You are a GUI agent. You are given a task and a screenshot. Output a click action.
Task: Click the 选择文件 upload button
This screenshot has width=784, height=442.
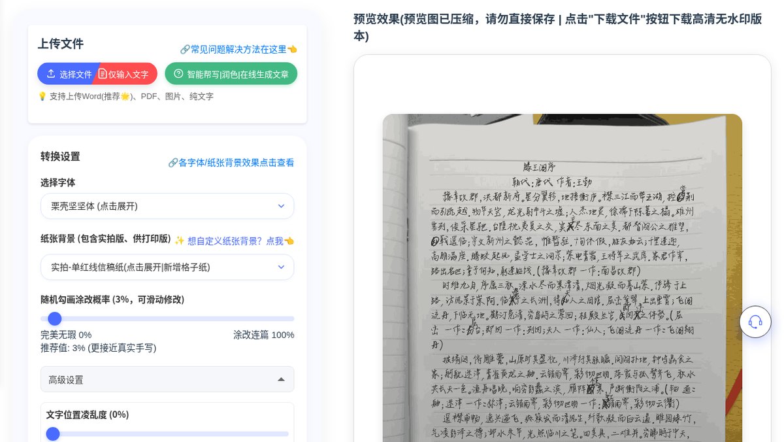(68, 74)
